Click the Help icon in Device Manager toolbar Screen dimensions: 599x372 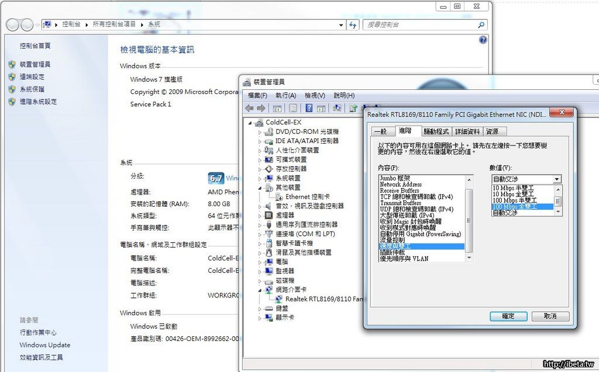point(308,108)
